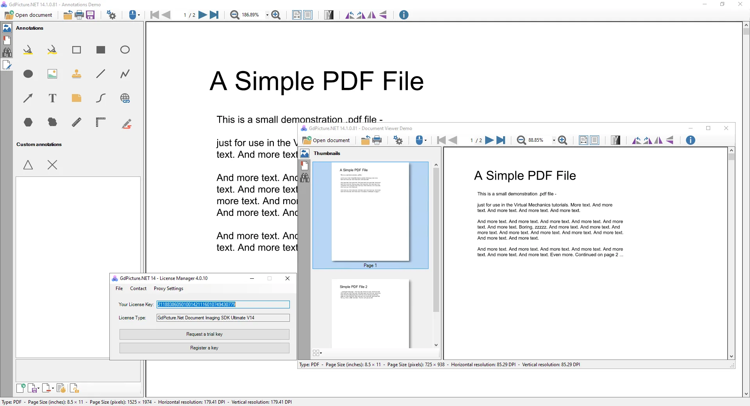This screenshot has width=750, height=406.
Task: Open the thumbnail size dropdown below thumbnails
Action: (x=317, y=353)
